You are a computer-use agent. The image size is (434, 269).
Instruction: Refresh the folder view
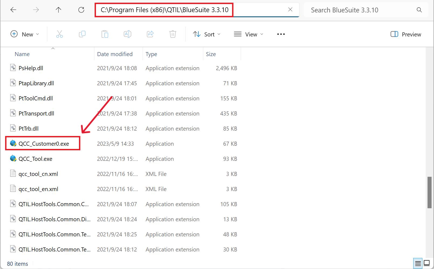[81, 10]
